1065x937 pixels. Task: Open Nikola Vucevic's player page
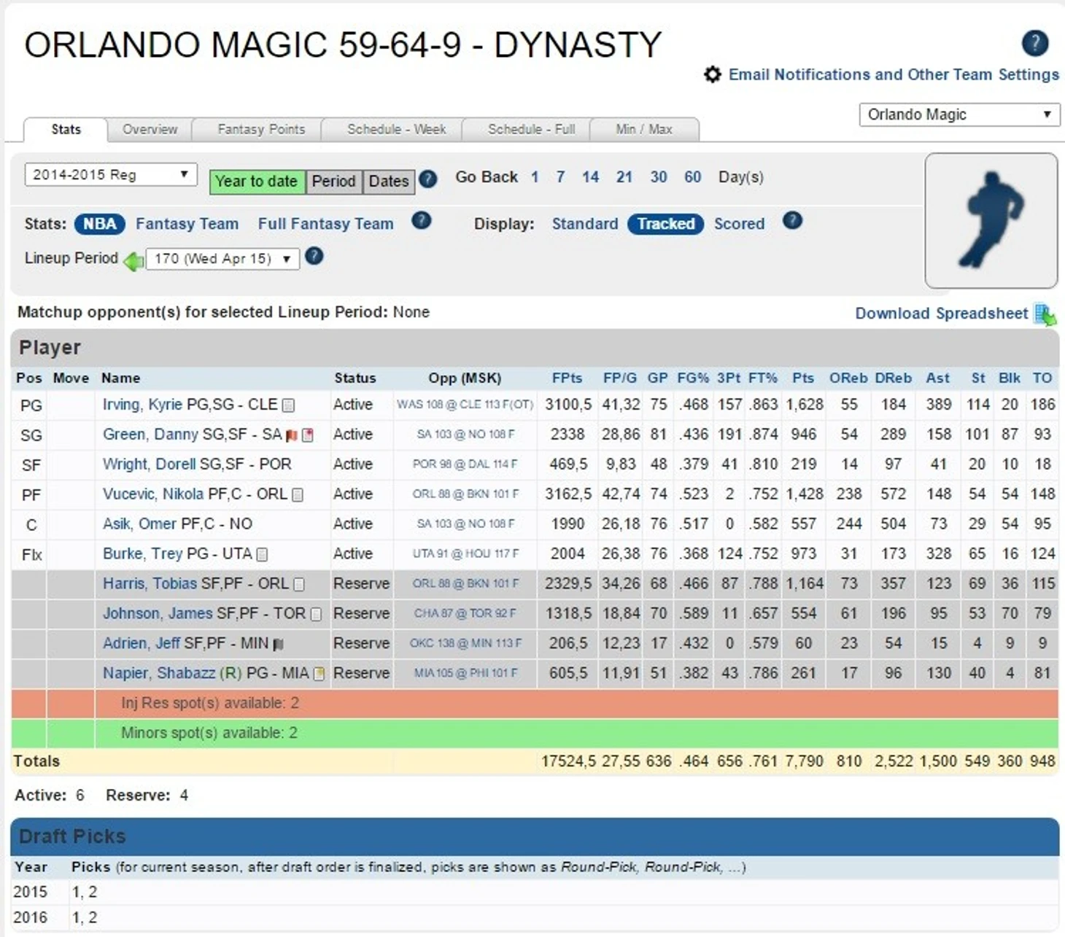pyautogui.click(x=153, y=494)
